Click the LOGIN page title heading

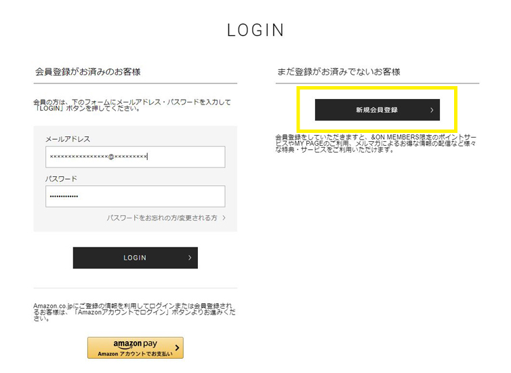(255, 31)
